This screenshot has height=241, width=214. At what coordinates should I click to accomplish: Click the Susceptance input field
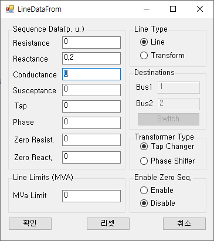(x=91, y=90)
